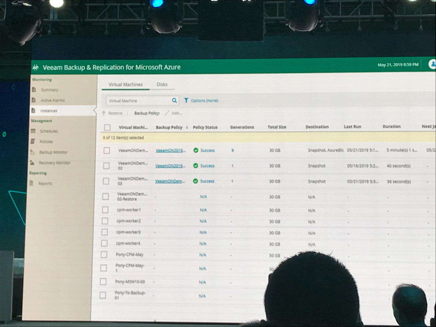Click the Add policy pencil icon
The width and height of the screenshot is (436, 327).
pyautogui.click(x=167, y=113)
